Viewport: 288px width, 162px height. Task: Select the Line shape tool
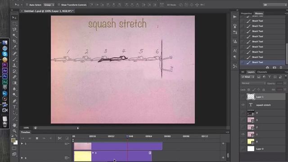[x=14, y=119]
